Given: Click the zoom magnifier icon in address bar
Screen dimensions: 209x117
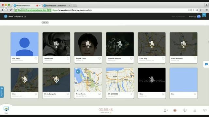Looking at the screenshot, I should point(197,10).
